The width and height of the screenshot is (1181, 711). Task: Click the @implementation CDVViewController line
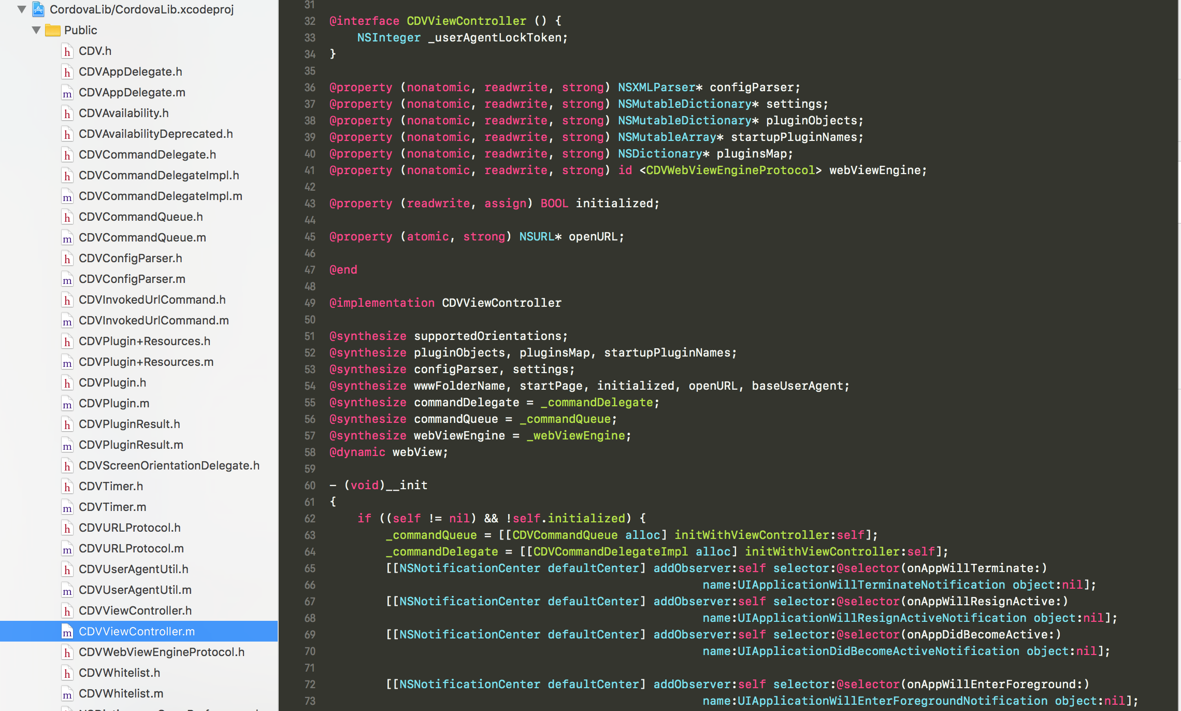[x=445, y=303]
